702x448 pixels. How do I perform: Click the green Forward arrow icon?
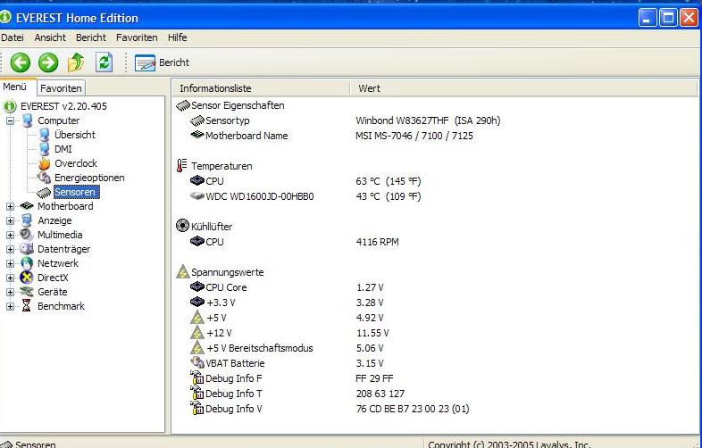[48, 62]
